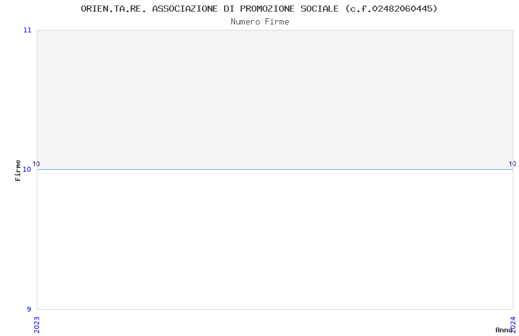Click the 2024 x-axis label
The height and width of the screenshot is (336, 519).
click(x=513, y=325)
